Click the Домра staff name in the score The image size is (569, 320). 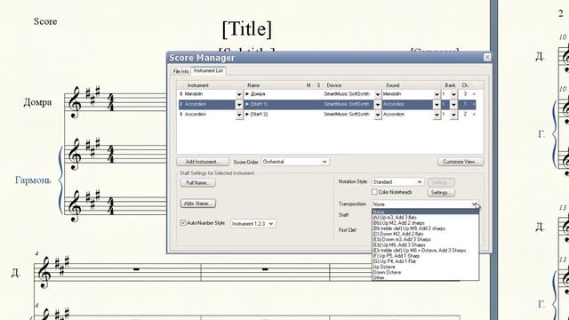point(37,102)
